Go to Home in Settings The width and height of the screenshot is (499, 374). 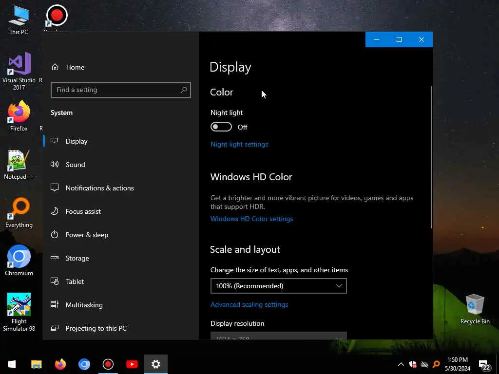point(75,67)
